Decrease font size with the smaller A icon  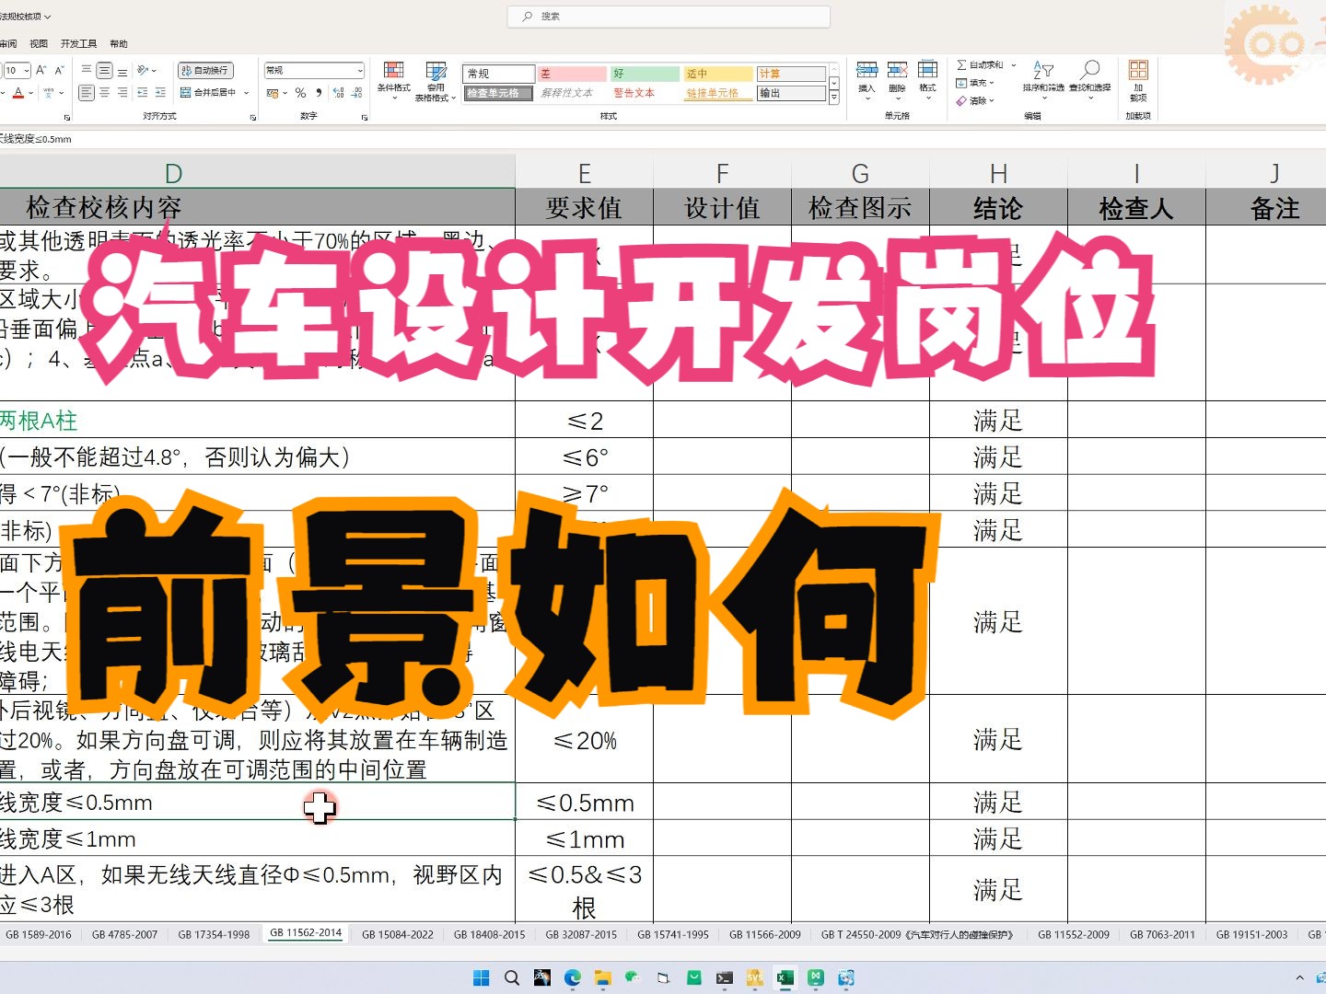coord(59,70)
